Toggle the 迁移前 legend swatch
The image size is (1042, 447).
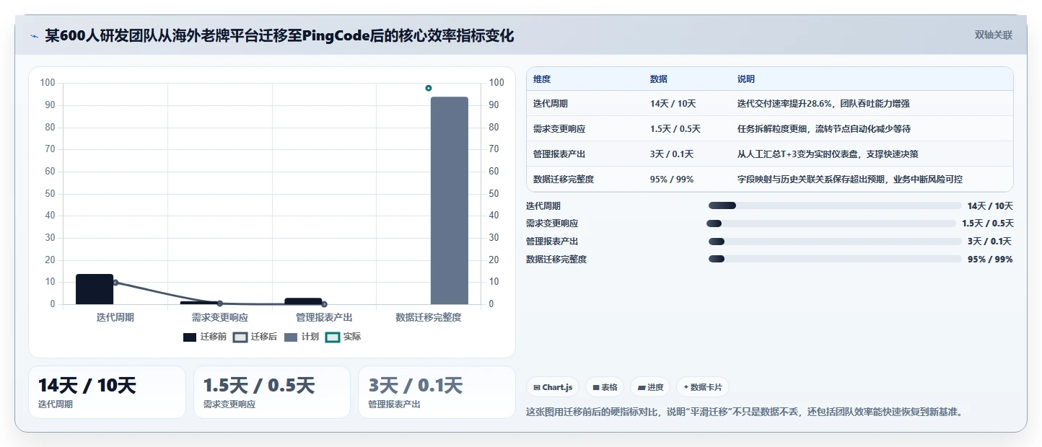tap(190, 337)
